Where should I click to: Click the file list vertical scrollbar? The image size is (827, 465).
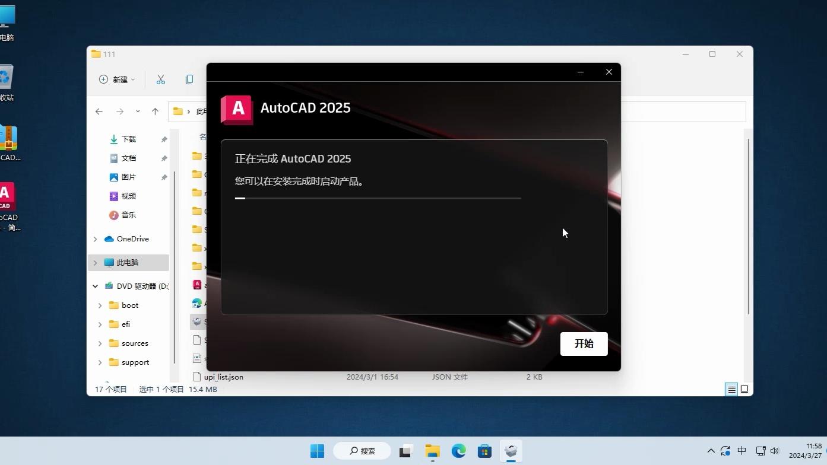point(748,227)
